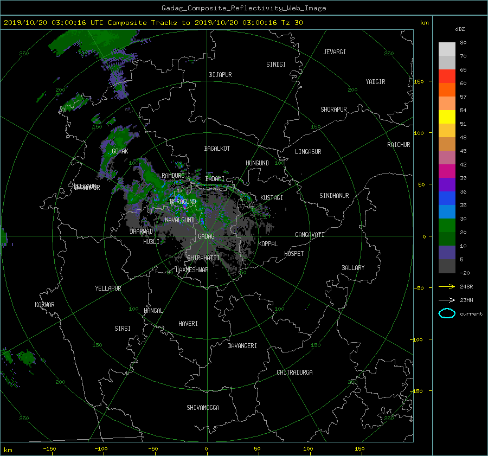Select the yellow 51 dBZ color swatch

[x=447, y=117]
